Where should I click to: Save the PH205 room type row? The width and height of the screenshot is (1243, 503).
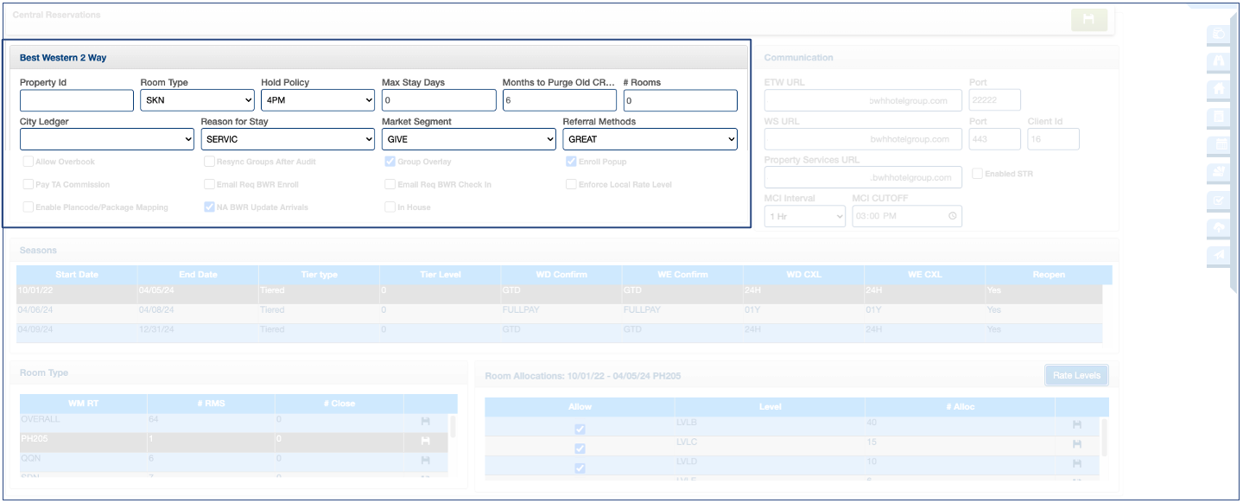point(426,441)
